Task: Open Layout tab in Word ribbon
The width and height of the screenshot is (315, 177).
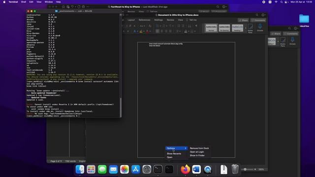Action: coord(131,20)
